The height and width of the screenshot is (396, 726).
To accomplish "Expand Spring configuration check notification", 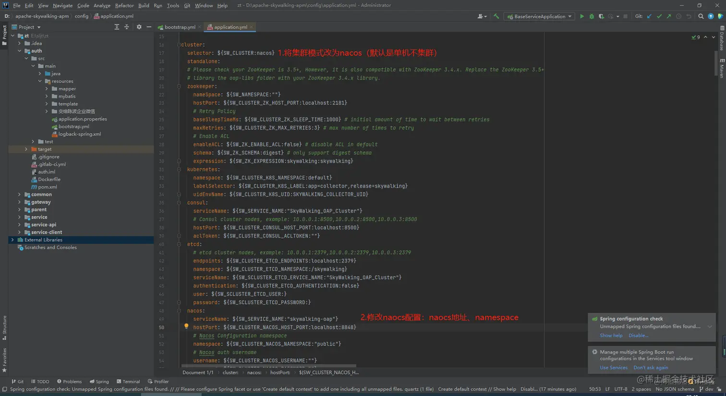I will (x=710, y=327).
